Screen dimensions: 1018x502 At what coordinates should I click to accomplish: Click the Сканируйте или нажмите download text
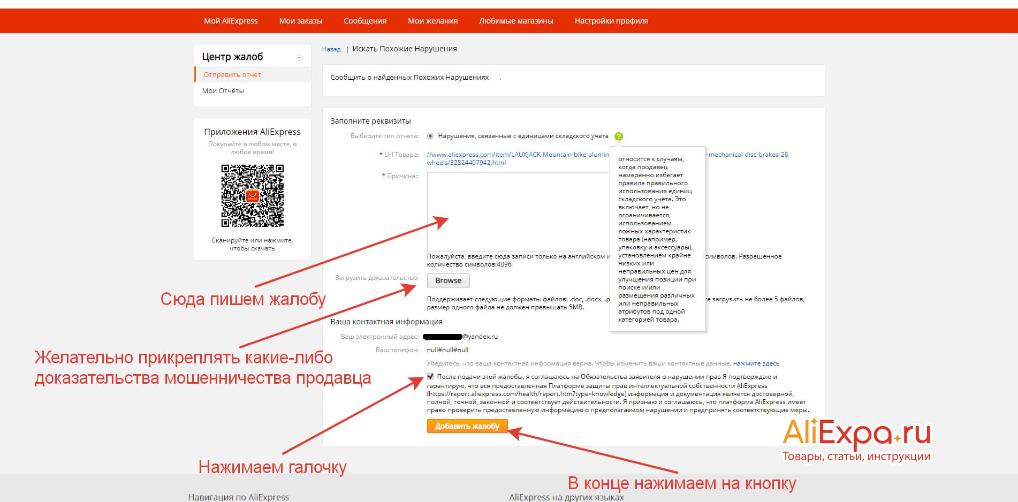[x=252, y=244]
